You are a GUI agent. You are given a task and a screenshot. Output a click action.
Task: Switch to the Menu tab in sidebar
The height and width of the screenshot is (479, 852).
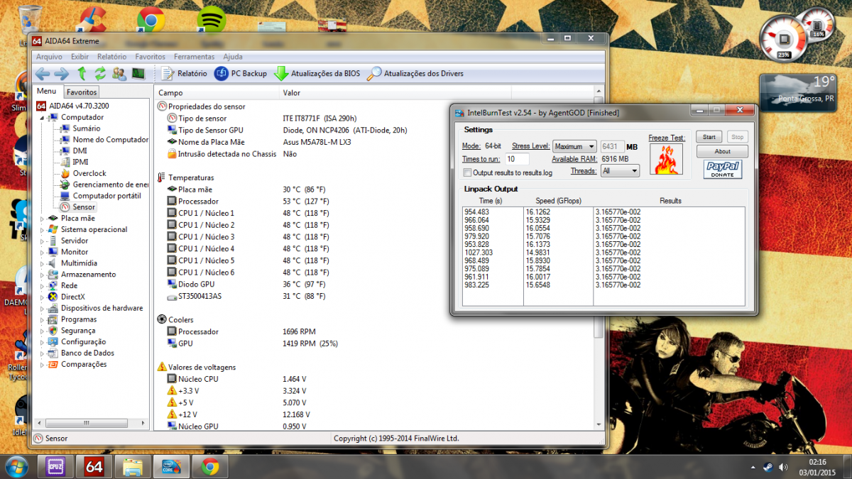click(47, 92)
